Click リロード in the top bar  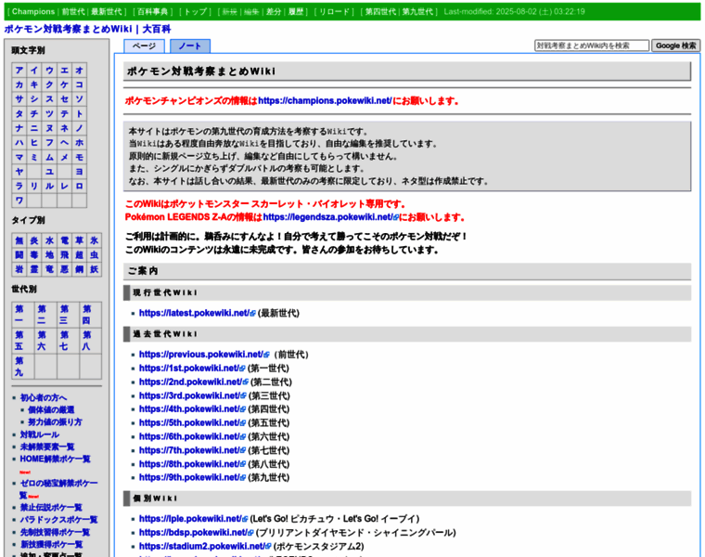334,12
